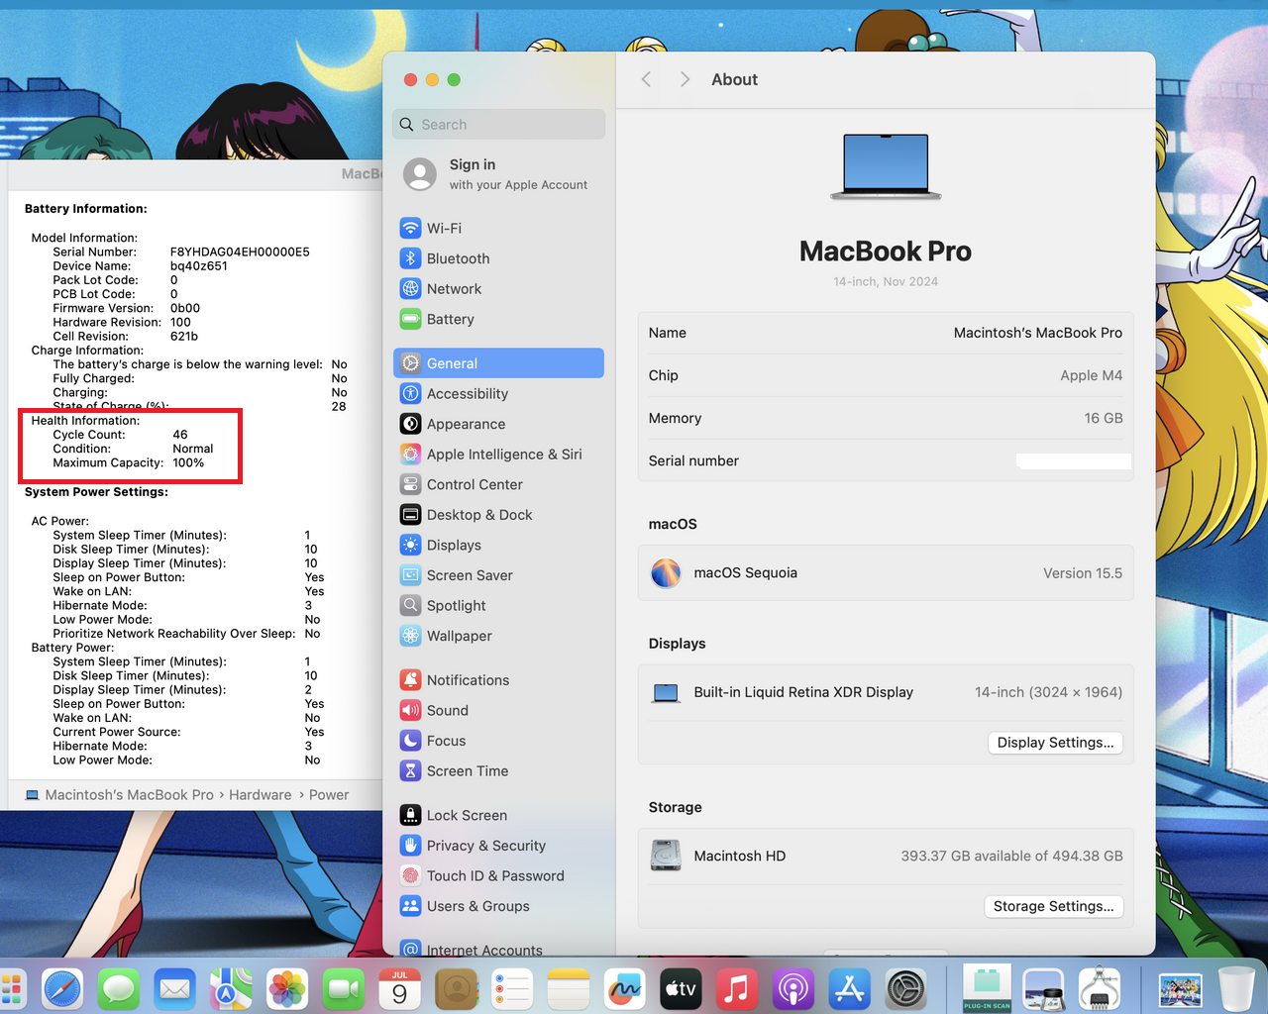Open Displays settings in the sidebar
Screen dimensions: 1268x1014
point(498,545)
